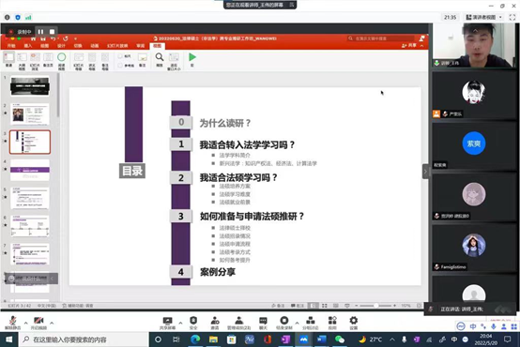The image size is (520, 347).
Task: Open Microsoft Edge from taskbar
Action: click(195, 339)
